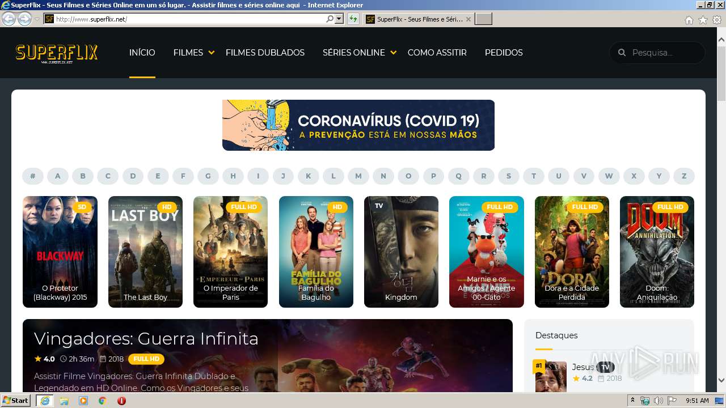Click the SuperFlix logo

pos(57,53)
